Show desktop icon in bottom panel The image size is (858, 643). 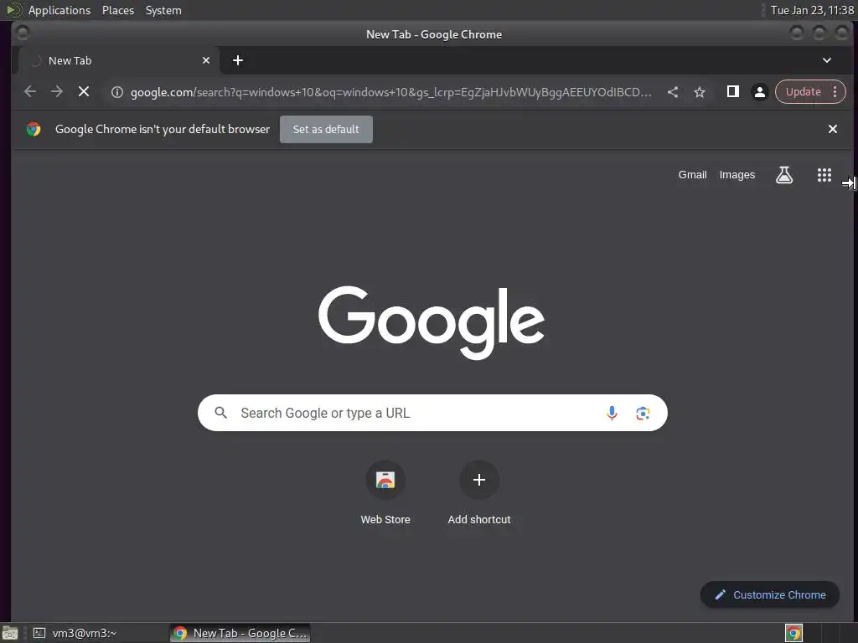[10, 633]
